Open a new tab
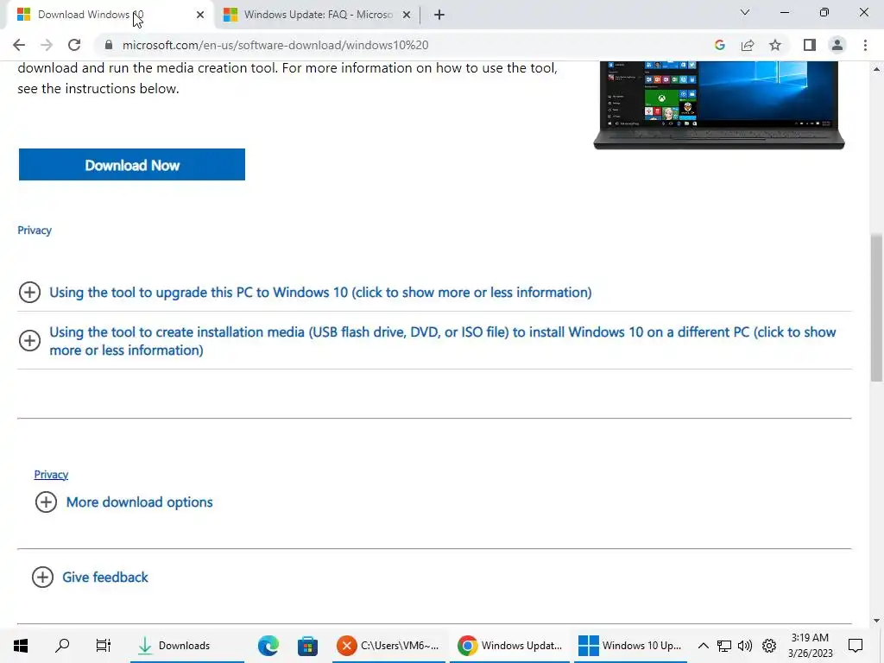 439,15
